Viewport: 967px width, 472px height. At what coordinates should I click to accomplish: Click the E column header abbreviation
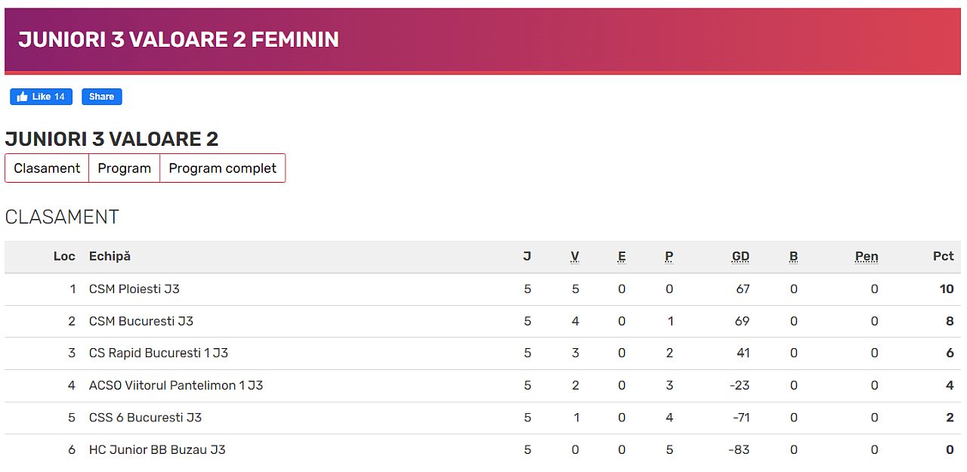click(622, 257)
